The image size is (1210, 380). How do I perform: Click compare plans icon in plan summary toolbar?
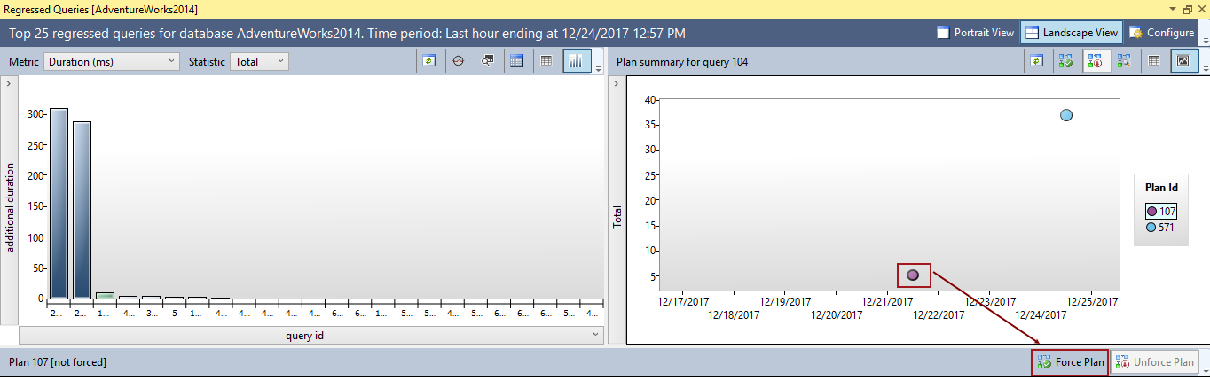(x=1124, y=61)
